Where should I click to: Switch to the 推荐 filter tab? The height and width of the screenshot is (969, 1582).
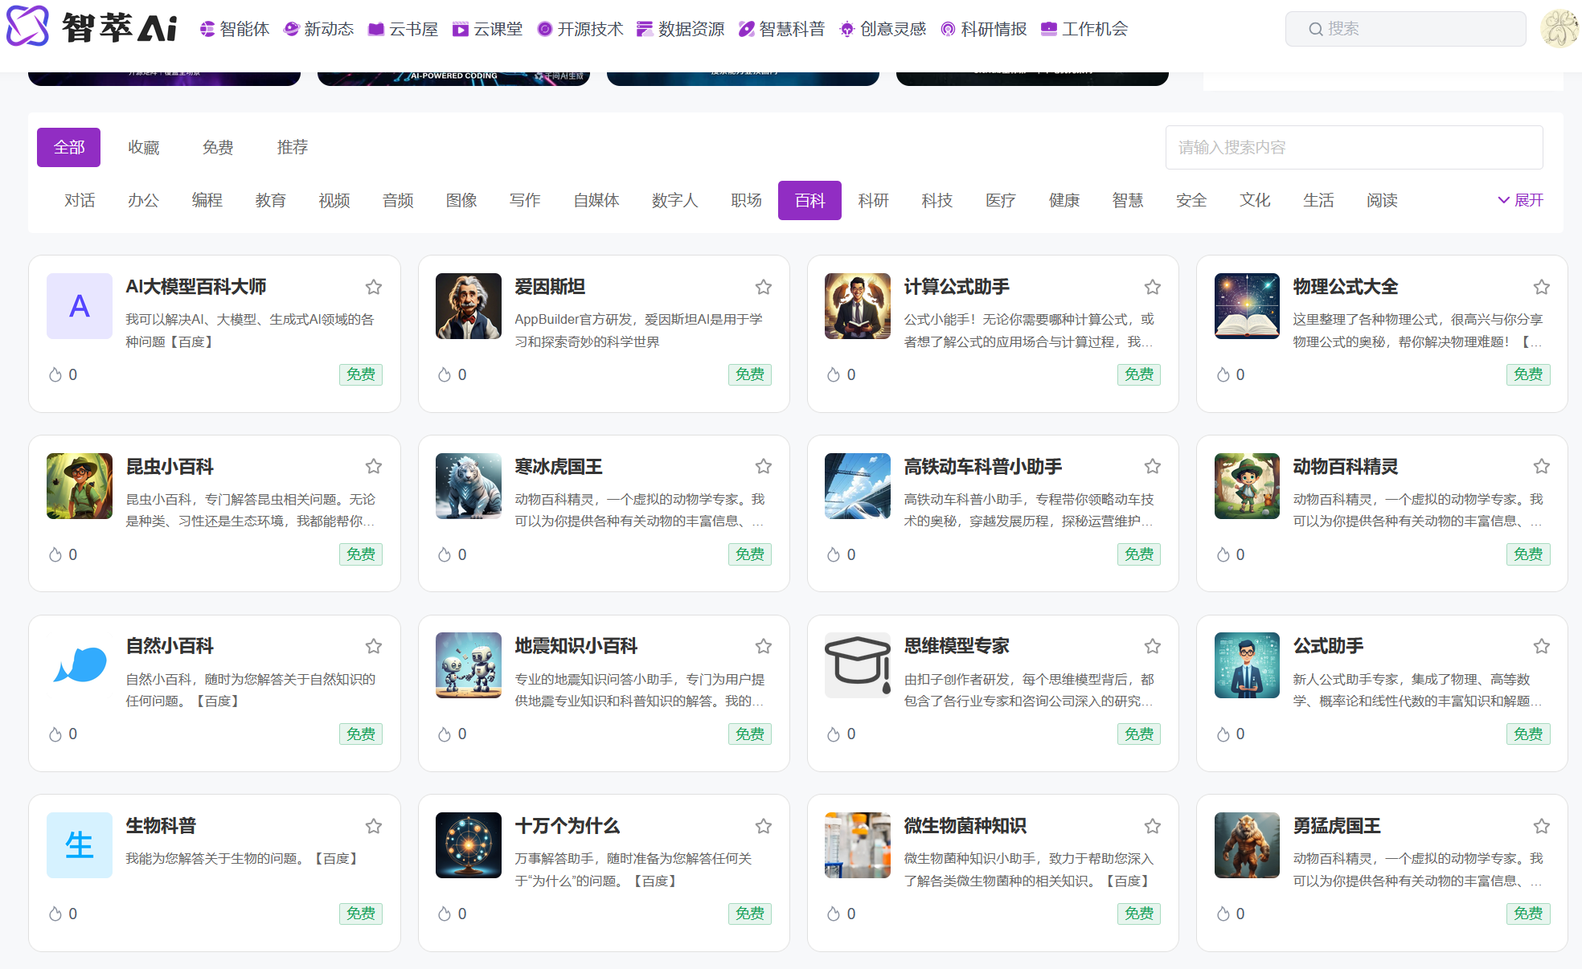pyautogui.click(x=293, y=147)
